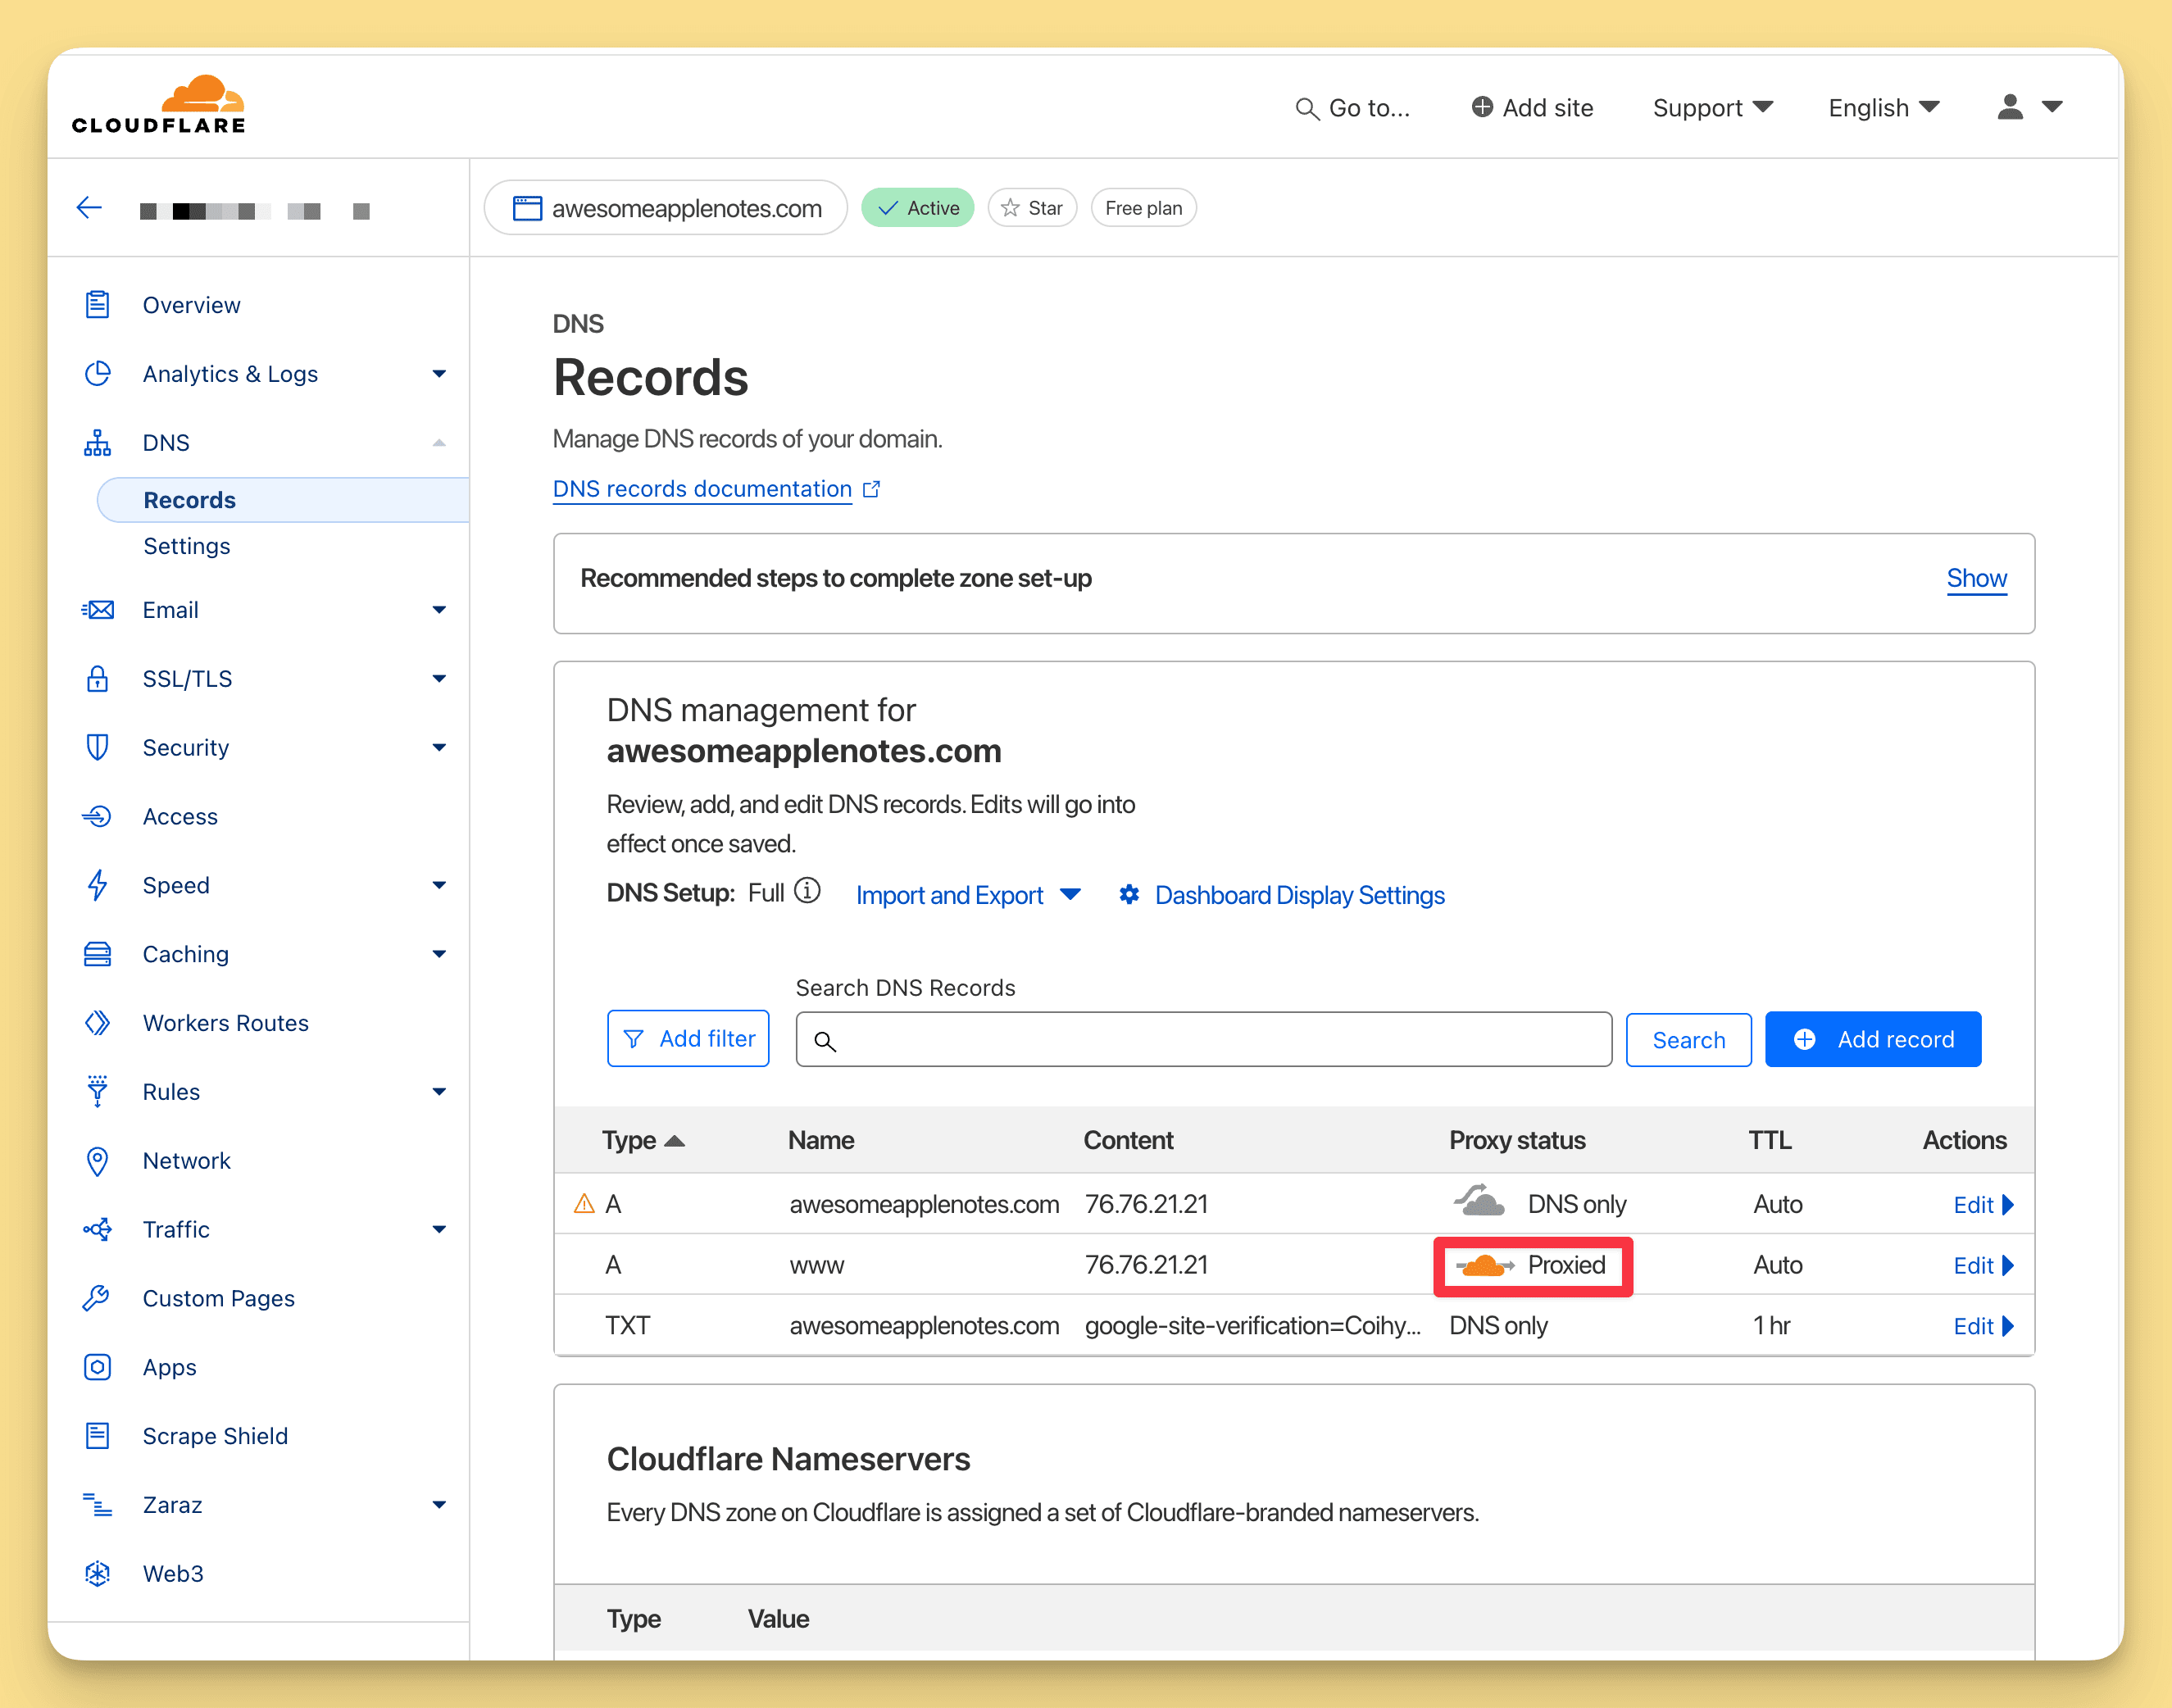Toggle proxy status on awesomeapplenotes.com A record
The height and width of the screenshot is (1708, 2172).
pos(1483,1204)
